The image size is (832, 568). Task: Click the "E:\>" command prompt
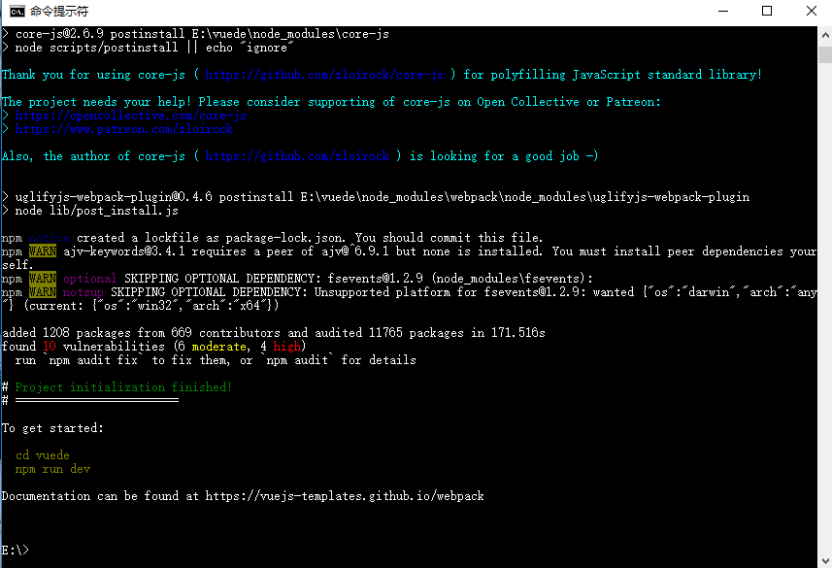pyautogui.click(x=15, y=551)
